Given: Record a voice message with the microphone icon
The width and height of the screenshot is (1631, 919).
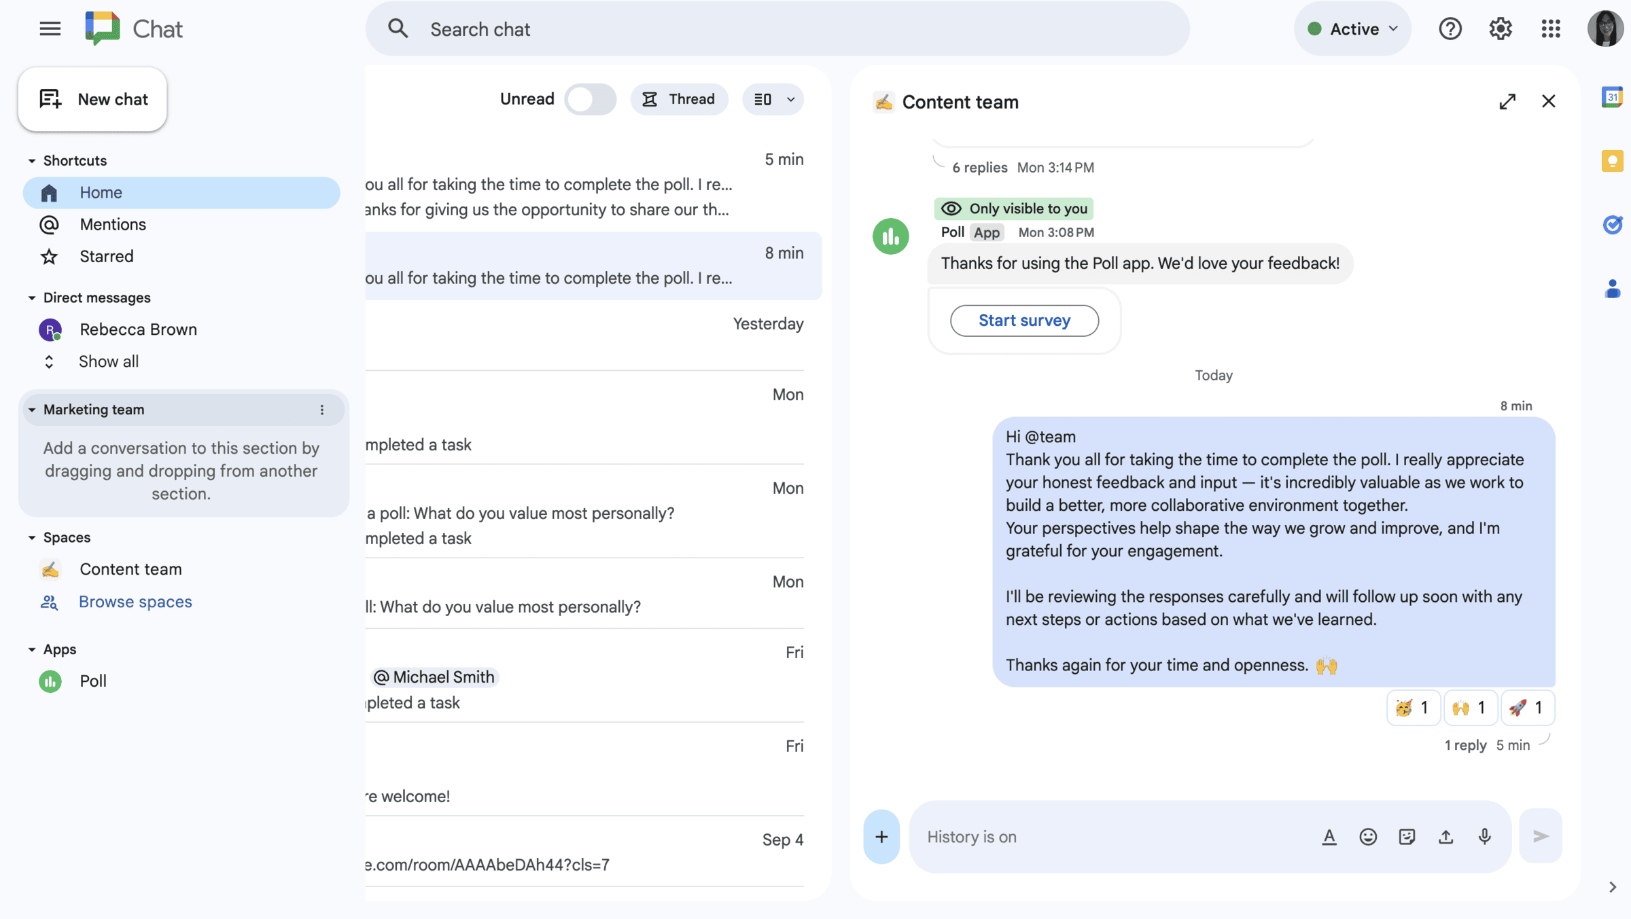Looking at the screenshot, I should (x=1484, y=836).
